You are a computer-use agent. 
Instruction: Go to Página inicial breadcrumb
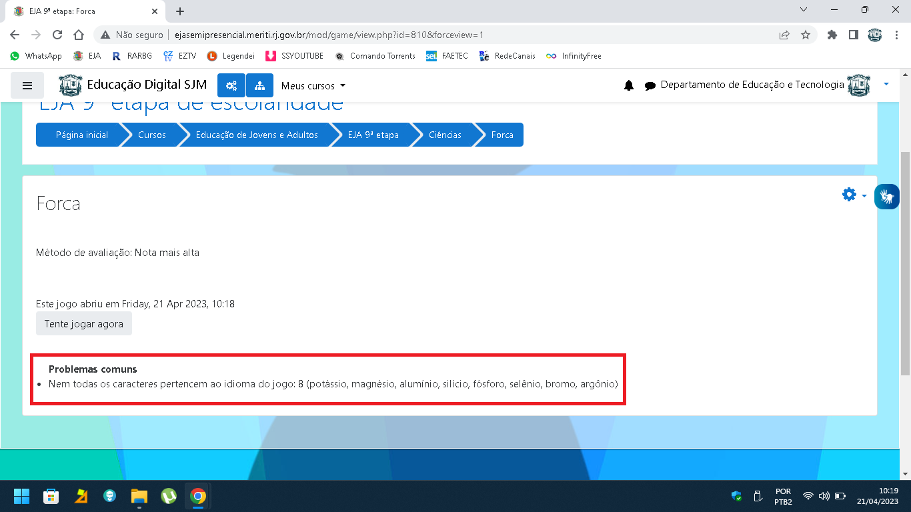(82, 135)
